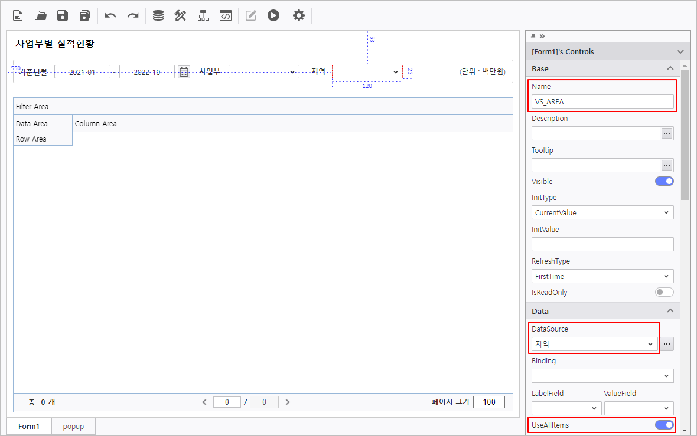Click the ellipsis button beside Description

tap(667, 133)
